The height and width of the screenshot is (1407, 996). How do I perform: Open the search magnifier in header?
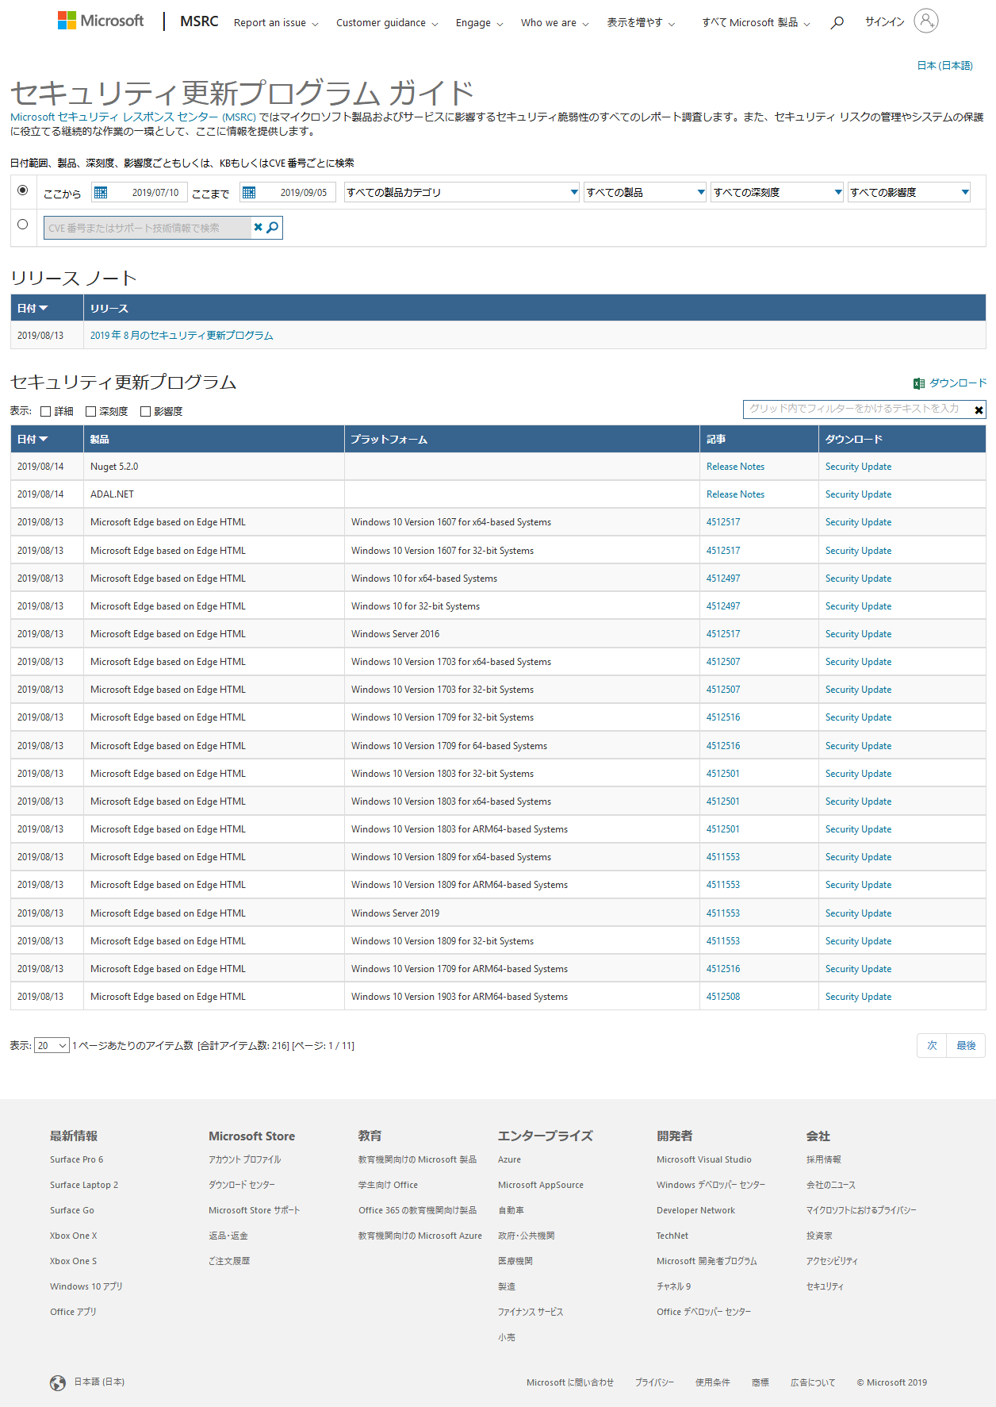tap(837, 22)
